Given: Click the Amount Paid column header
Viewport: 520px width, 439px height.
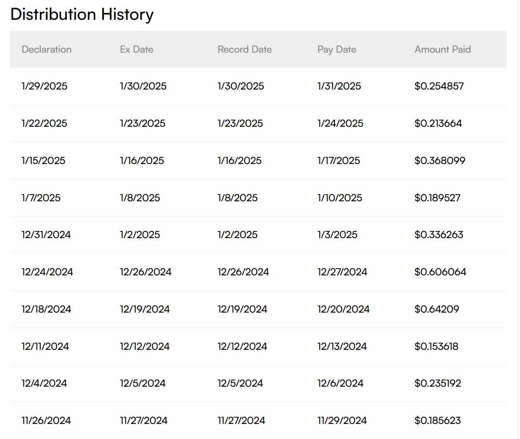Looking at the screenshot, I should [x=443, y=50].
